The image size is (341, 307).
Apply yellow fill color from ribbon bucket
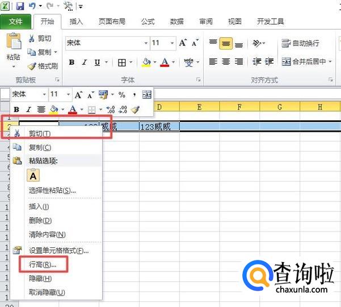(x=146, y=62)
